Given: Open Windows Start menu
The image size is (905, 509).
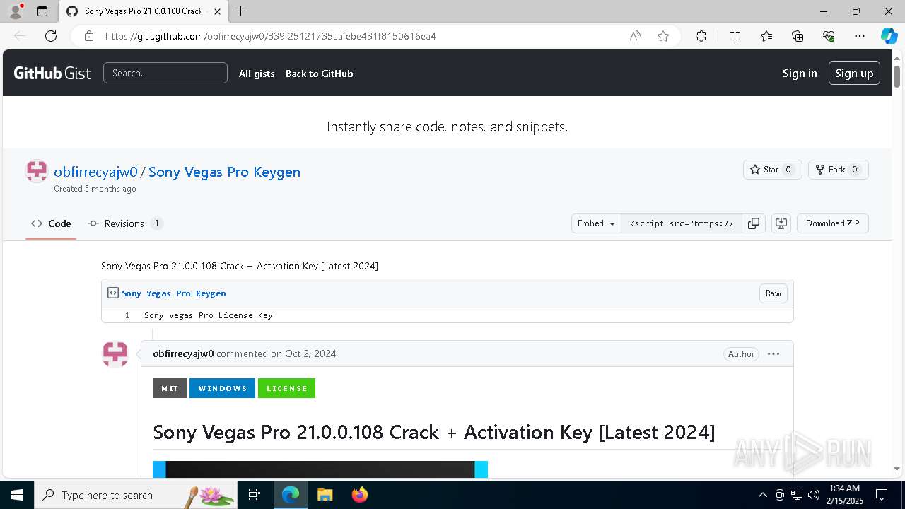Looking at the screenshot, I should (x=17, y=495).
